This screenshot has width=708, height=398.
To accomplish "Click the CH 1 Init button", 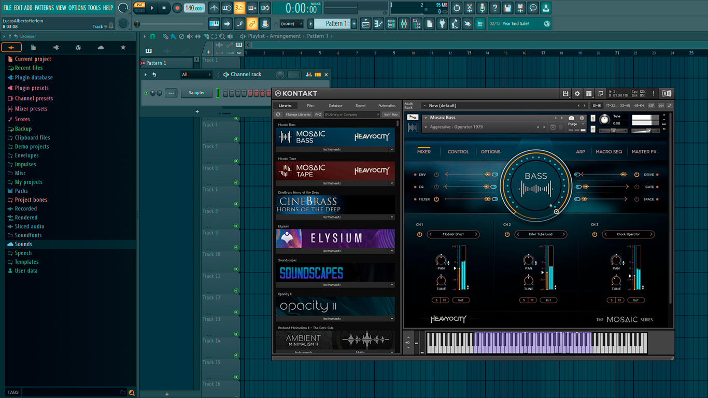I will 461,300.
